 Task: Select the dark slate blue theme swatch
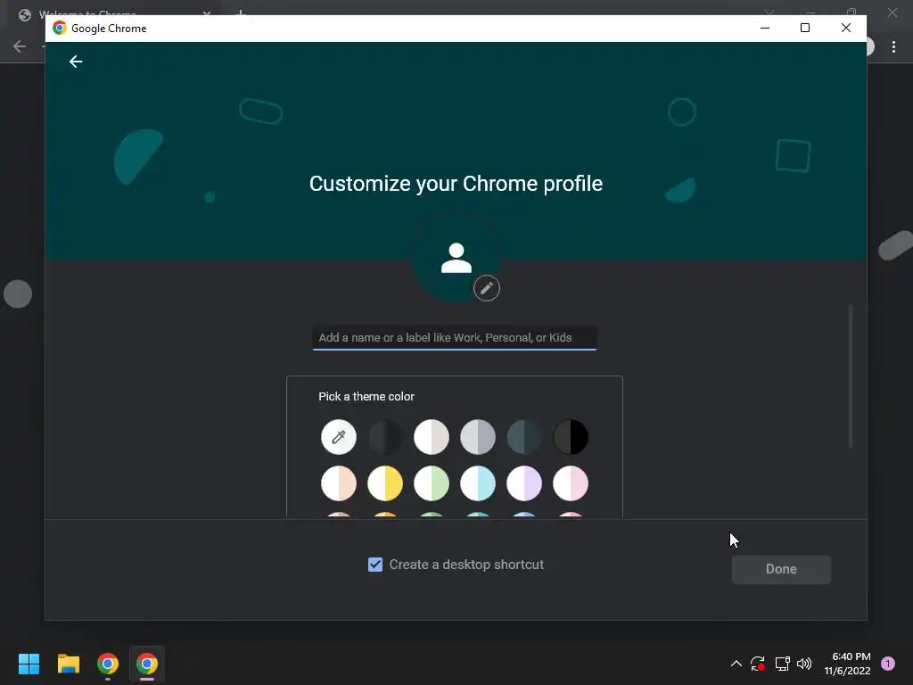pos(524,437)
